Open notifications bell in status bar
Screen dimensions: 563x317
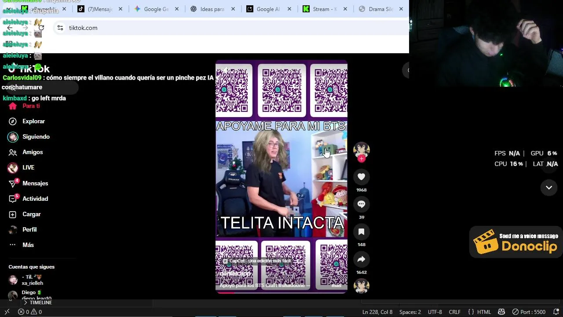(x=555, y=312)
